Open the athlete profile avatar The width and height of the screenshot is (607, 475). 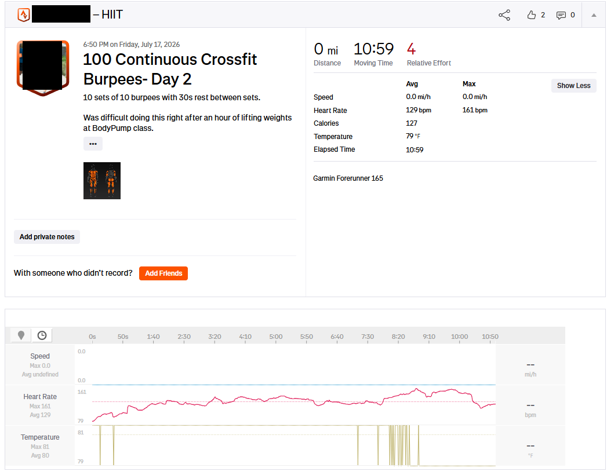coord(43,67)
